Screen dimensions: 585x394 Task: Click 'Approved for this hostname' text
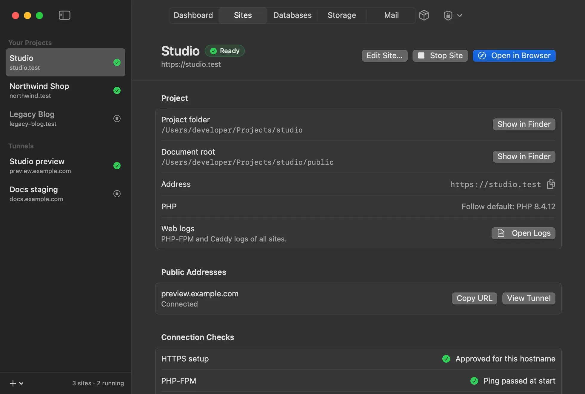505,359
